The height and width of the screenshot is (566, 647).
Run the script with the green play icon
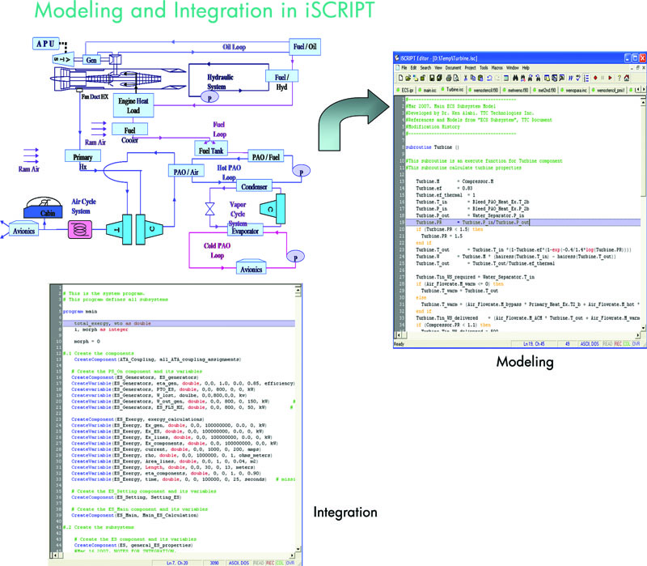(x=610, y=79)
